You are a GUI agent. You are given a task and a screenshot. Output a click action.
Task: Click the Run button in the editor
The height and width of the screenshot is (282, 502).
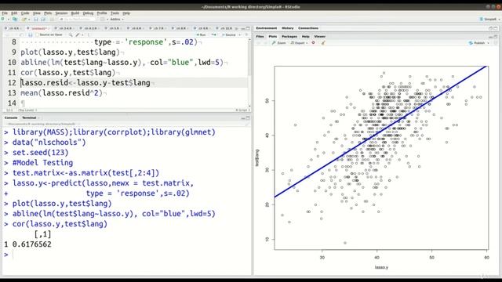pos(201,34)
